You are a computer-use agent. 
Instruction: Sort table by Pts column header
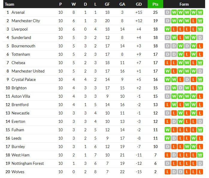[155, 4]
